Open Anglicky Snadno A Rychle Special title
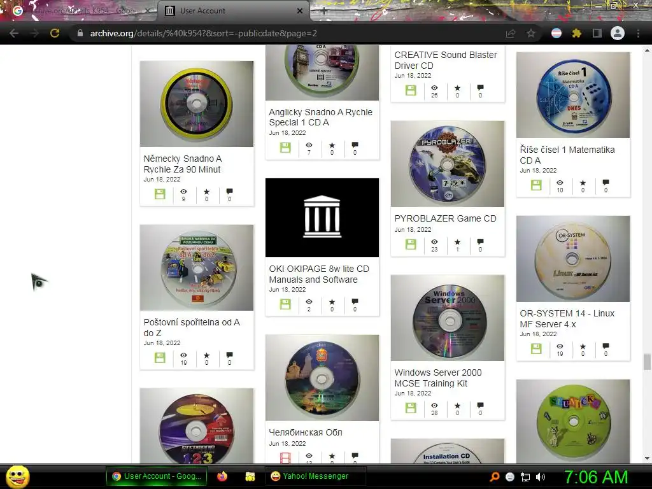 point(321,117)
